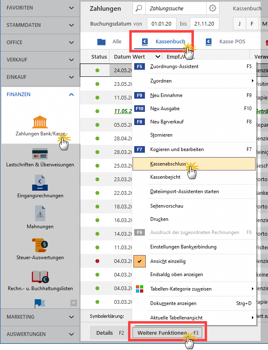Click the Weitere Funktionen F3 button
This screenshot has width=268, height=350.
[x=167, y=333]
